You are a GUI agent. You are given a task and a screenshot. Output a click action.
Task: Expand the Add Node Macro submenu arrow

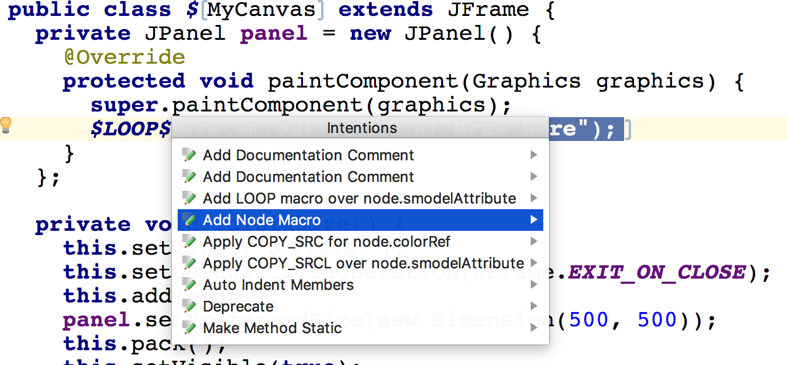coord(534,220)
